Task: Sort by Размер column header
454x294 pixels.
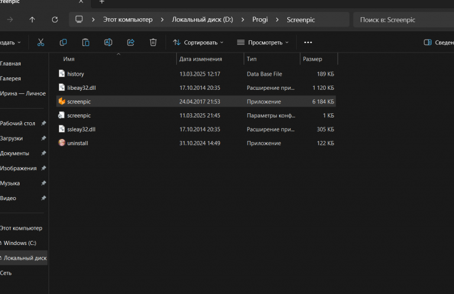Action: click(312, 59)
